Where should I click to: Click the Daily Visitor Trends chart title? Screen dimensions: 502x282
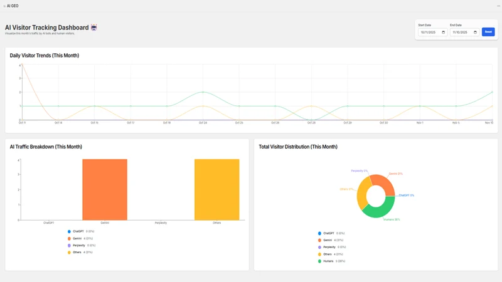pos(44,55)
